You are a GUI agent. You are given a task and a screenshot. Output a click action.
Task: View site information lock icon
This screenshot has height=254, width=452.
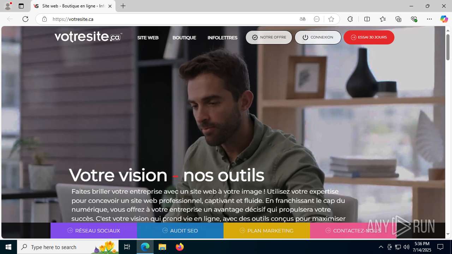pyautogui.click(x=44, y=19)
